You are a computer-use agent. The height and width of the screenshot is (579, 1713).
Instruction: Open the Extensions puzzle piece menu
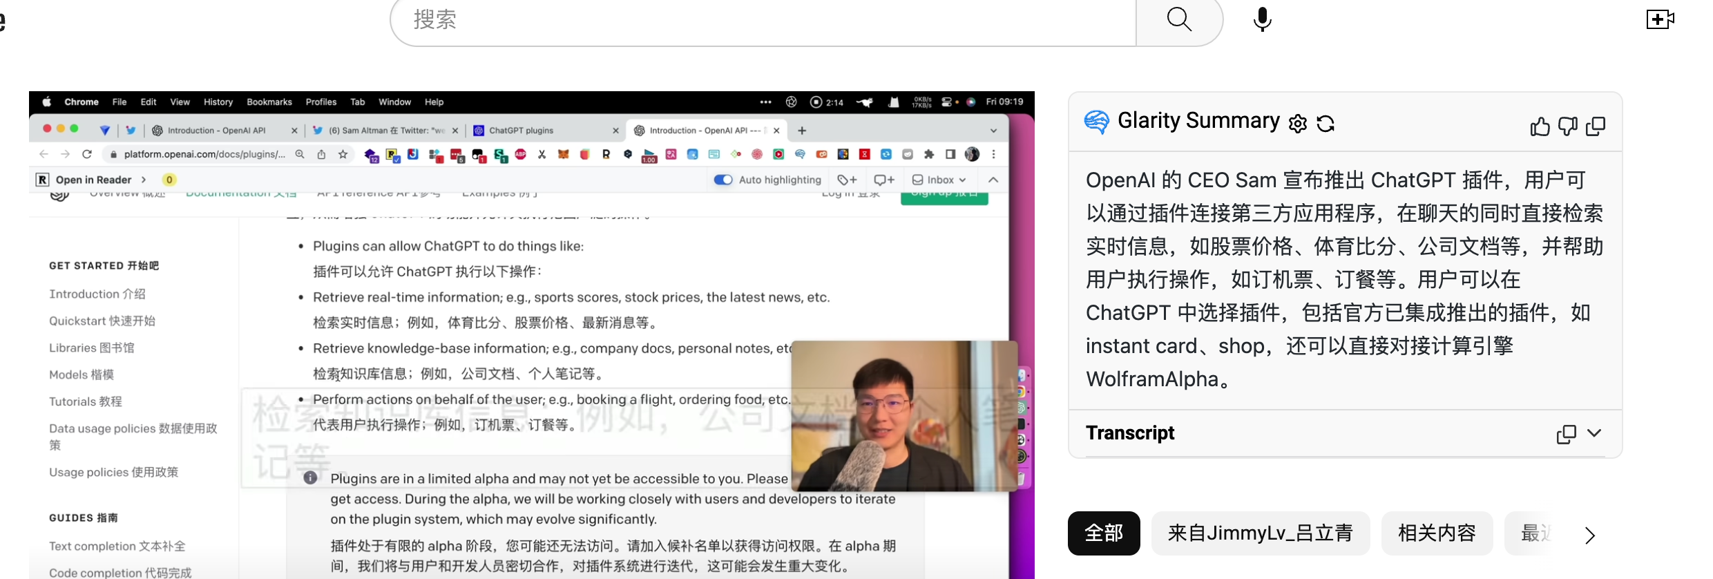pos(929,154)
